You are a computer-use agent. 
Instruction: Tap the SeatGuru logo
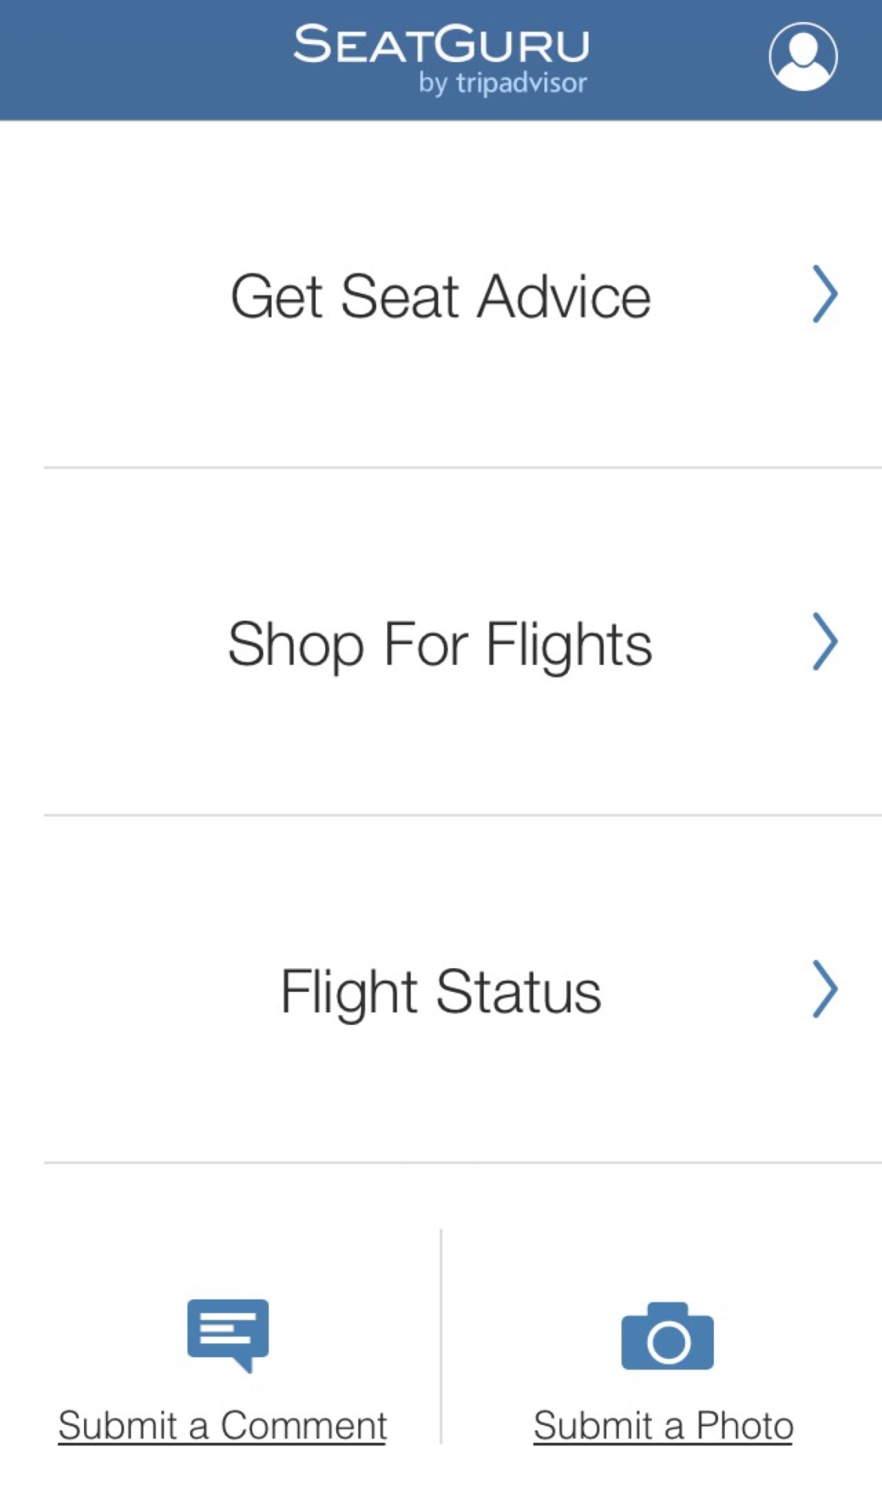click(441, 45)
